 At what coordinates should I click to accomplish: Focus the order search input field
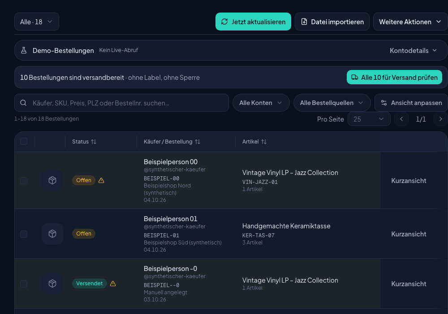pos(121,103)
